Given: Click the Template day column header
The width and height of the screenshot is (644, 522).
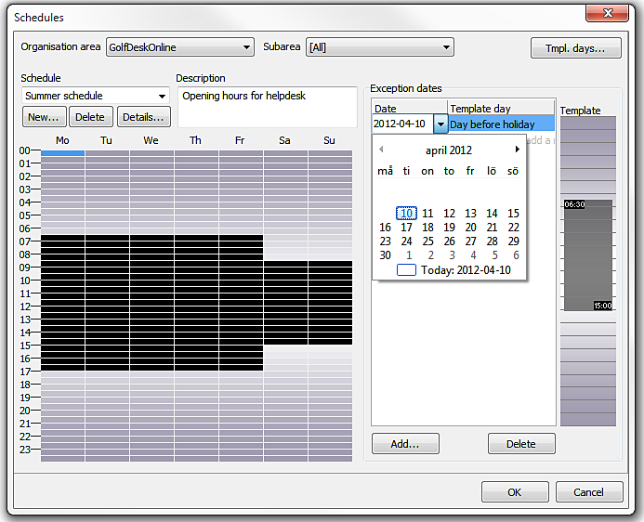Looking at the screenshot, I should pyautogui.click(x=501, y=109).
